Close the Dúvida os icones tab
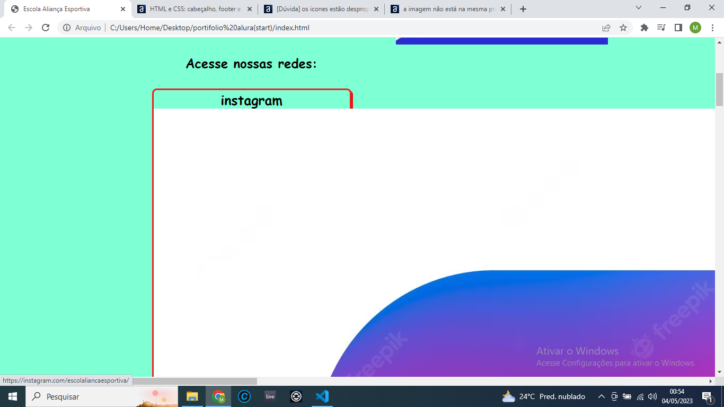 coord(376,9)
